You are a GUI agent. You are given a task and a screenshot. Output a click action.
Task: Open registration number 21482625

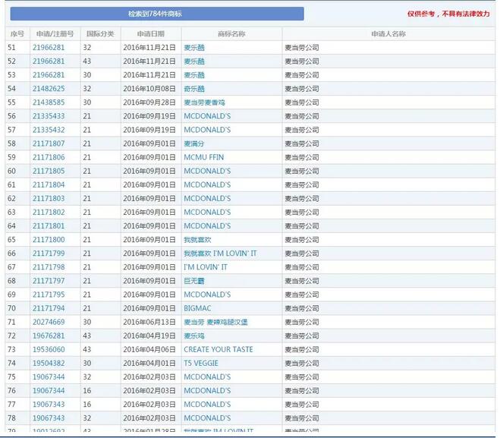49,89
